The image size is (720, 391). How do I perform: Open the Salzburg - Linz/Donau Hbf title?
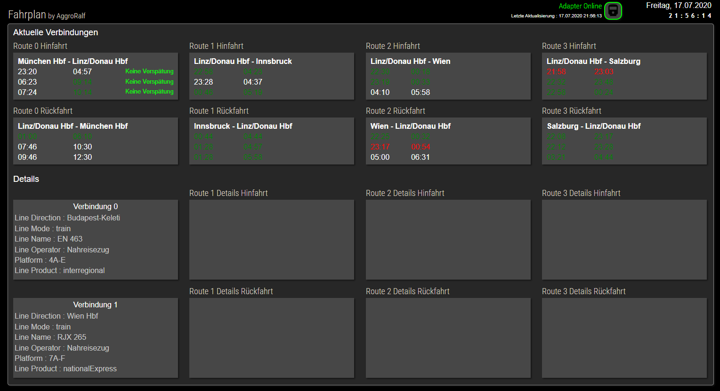(594, 126)
